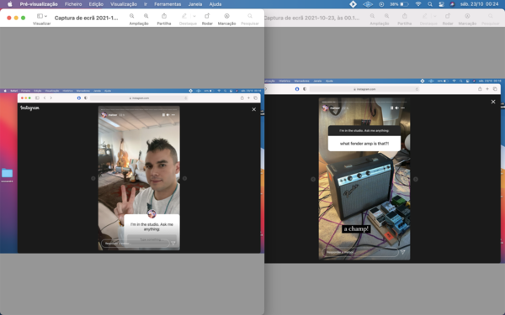Open the Ficheiro menu
Image resolution: width=505 pixels, height=315 pixels.
coord(73,4)
